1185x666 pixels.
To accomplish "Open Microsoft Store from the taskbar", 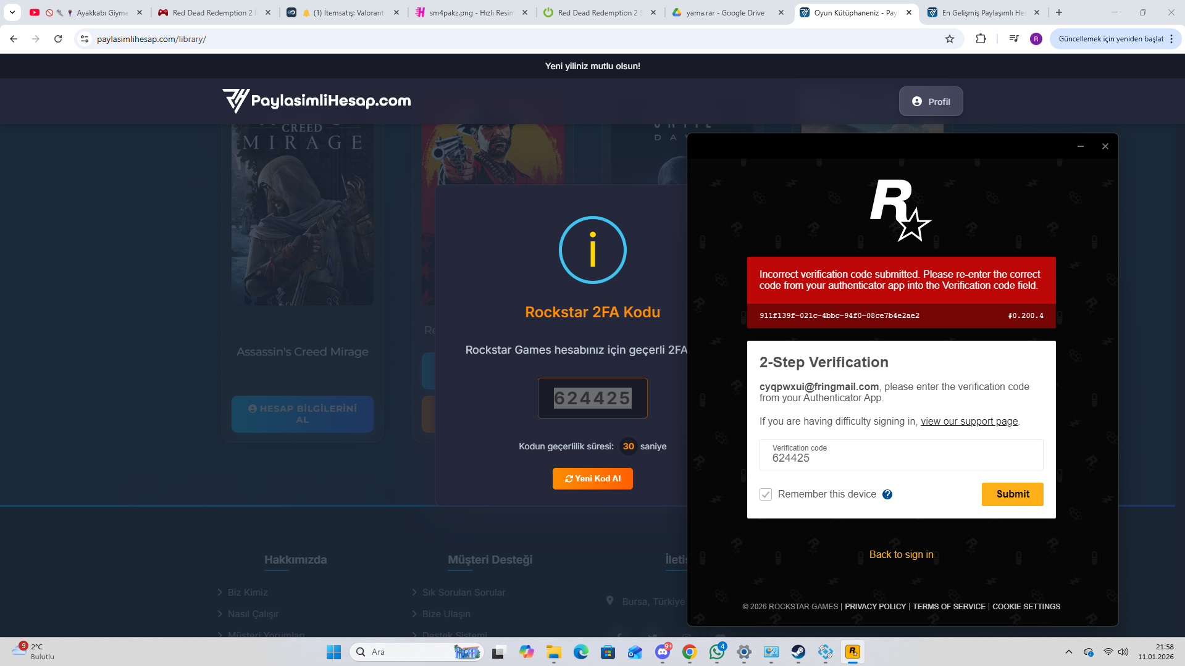I will [608, 652].
